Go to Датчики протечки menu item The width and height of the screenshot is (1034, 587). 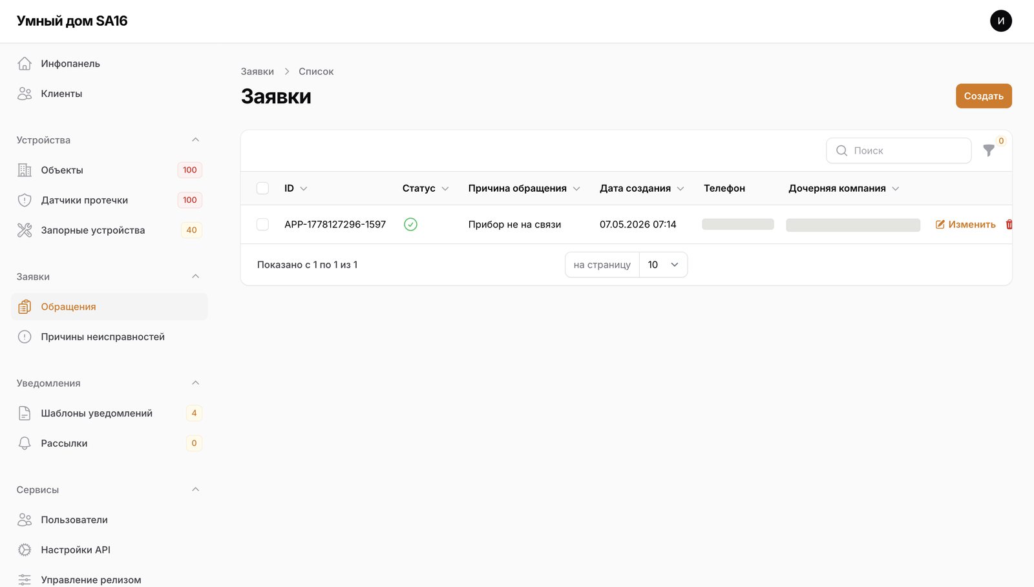[x=109, y=200]
